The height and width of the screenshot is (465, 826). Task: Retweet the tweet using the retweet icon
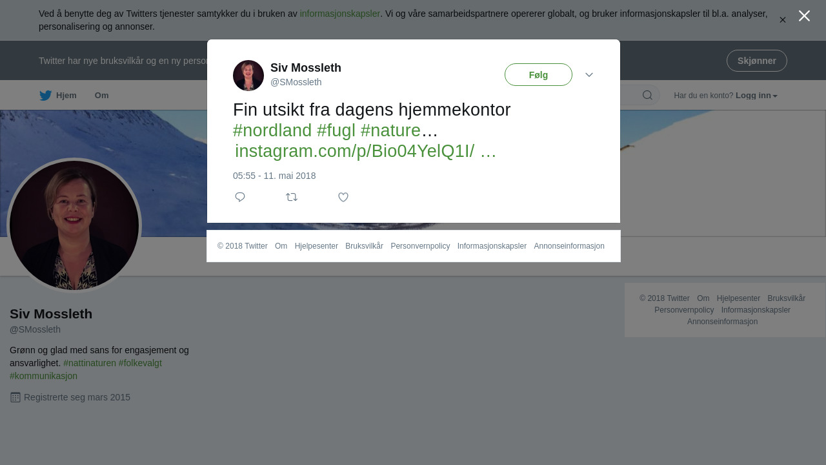tap(292, 197)
